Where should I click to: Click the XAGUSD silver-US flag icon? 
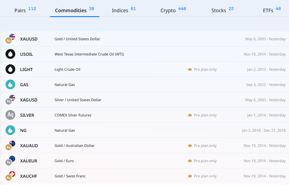[x=10, y=100]
